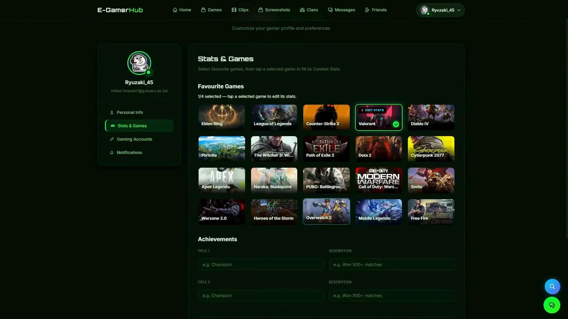The width and height of the screenshot is (568, 319).
Task: Open the Games nav item
Action: (x=211, y=10)
